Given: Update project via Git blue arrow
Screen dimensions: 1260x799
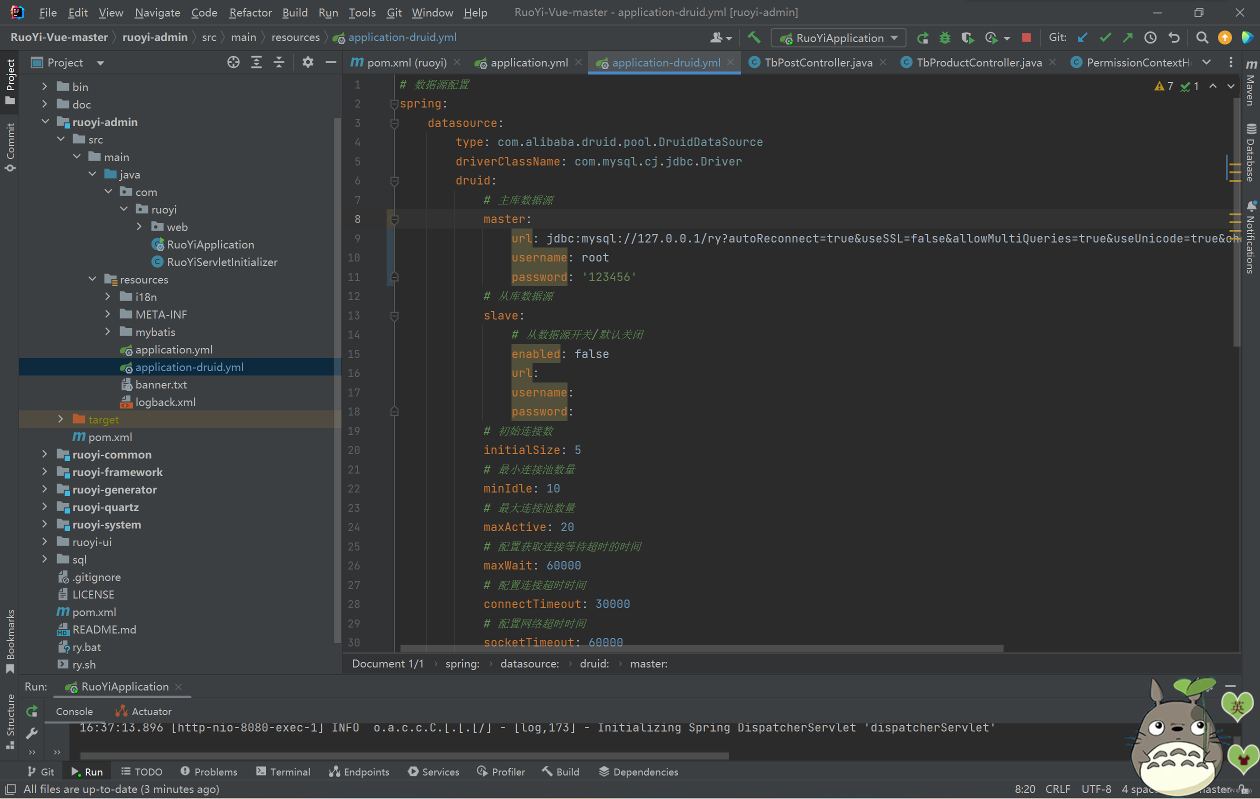Looking at the screenshot, I should (1082, 37).
